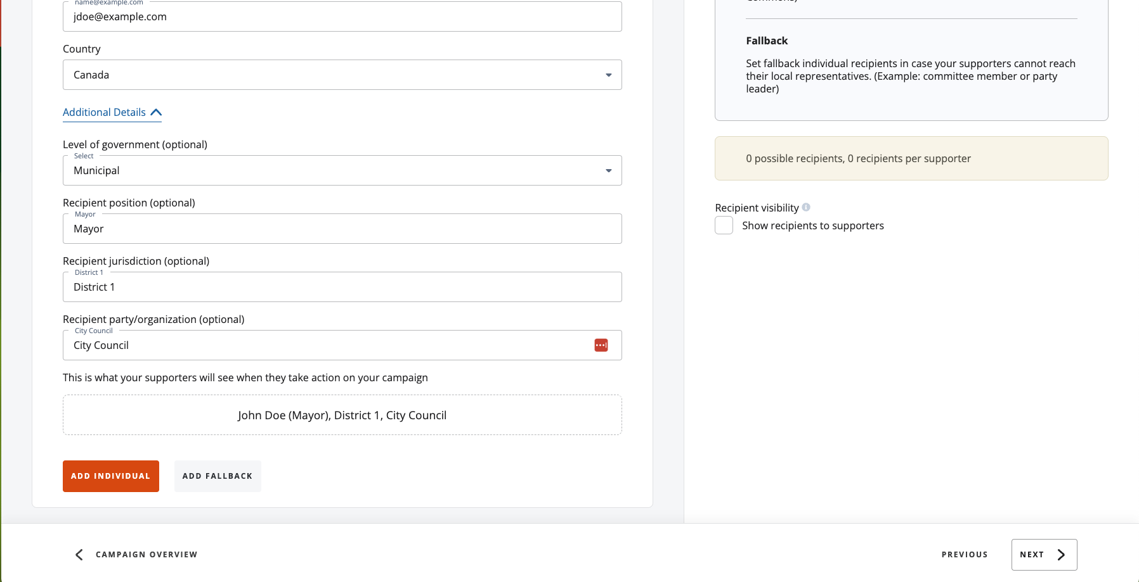
Task: Collapse the Additional Details section
Action: (112, 112)
